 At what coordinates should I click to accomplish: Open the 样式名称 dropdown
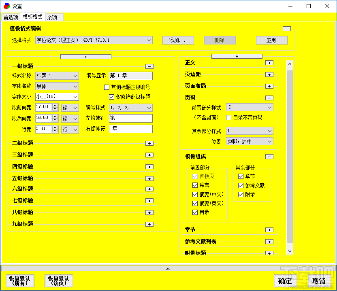coord(57,76)
